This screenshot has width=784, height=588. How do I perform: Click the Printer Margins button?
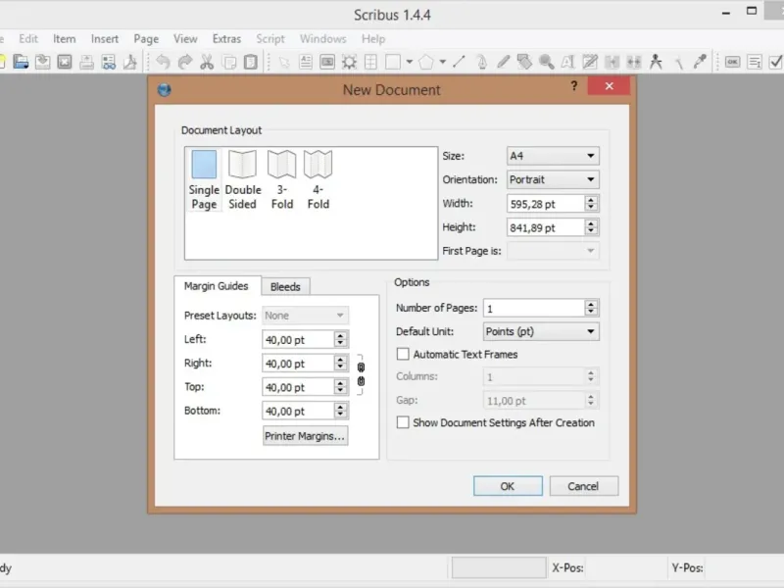[x=305, y=436]
